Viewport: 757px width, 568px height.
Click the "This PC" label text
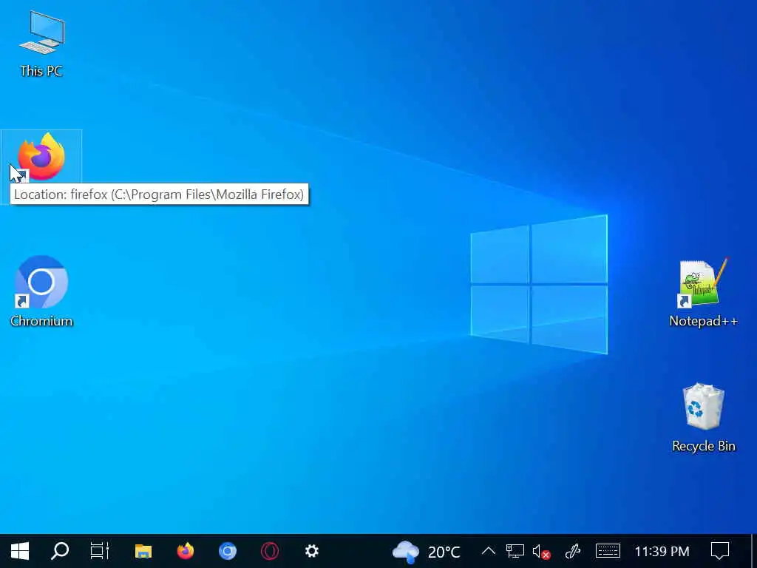[41, 71]
